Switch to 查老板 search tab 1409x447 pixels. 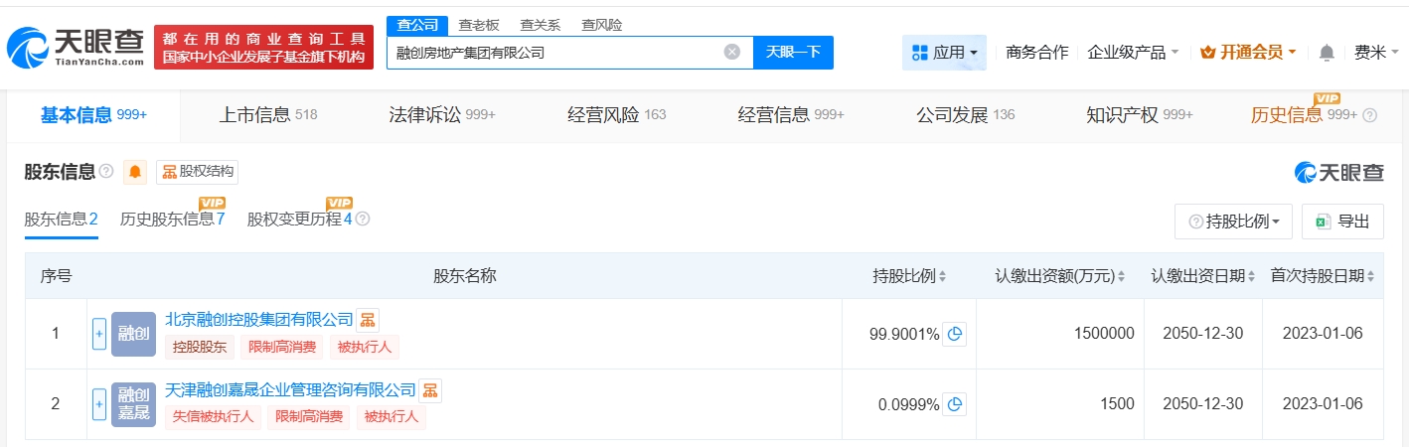479,25
